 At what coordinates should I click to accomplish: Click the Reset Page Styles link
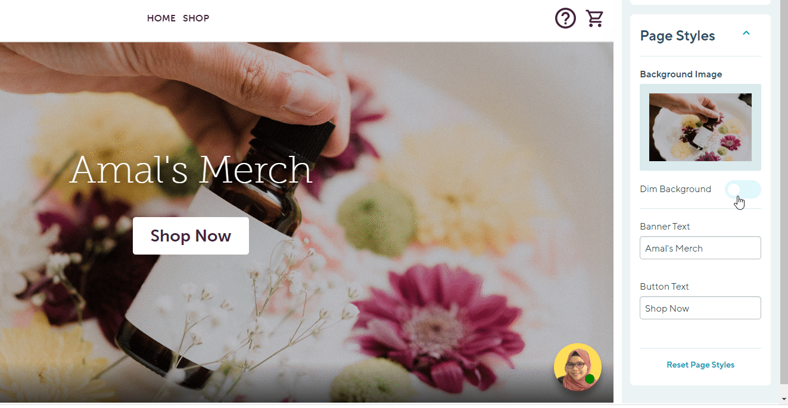(700, 365)
